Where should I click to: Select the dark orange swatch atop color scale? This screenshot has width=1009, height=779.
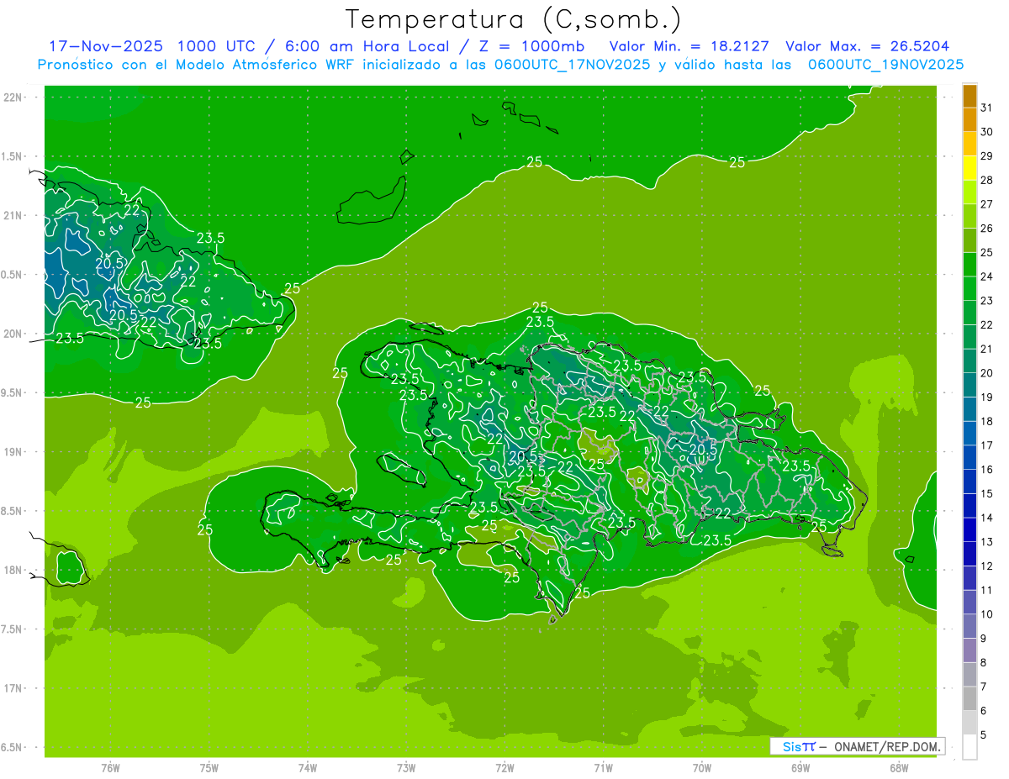click(x=969, y=96)
